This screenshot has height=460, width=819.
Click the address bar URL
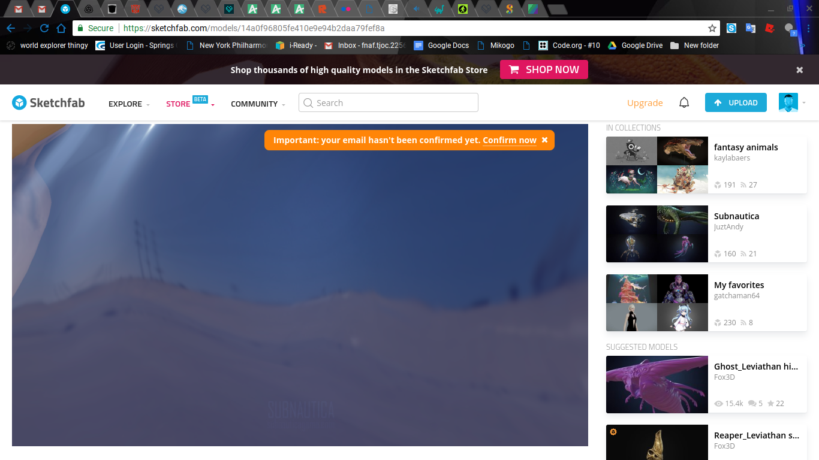pos(254,28)
